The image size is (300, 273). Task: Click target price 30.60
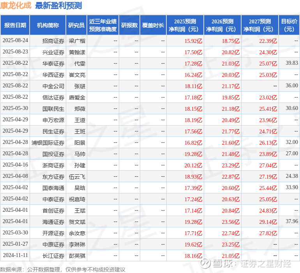pyautogui.click(x=292, y=108)
